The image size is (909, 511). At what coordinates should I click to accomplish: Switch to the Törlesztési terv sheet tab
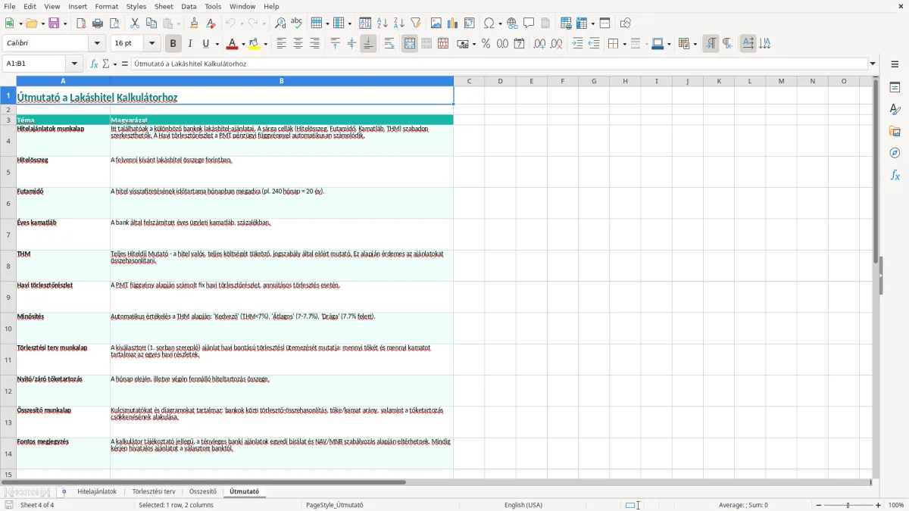154,491
